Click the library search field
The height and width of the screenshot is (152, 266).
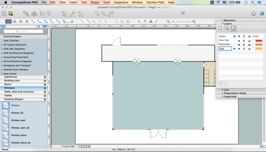coord(23,31)
